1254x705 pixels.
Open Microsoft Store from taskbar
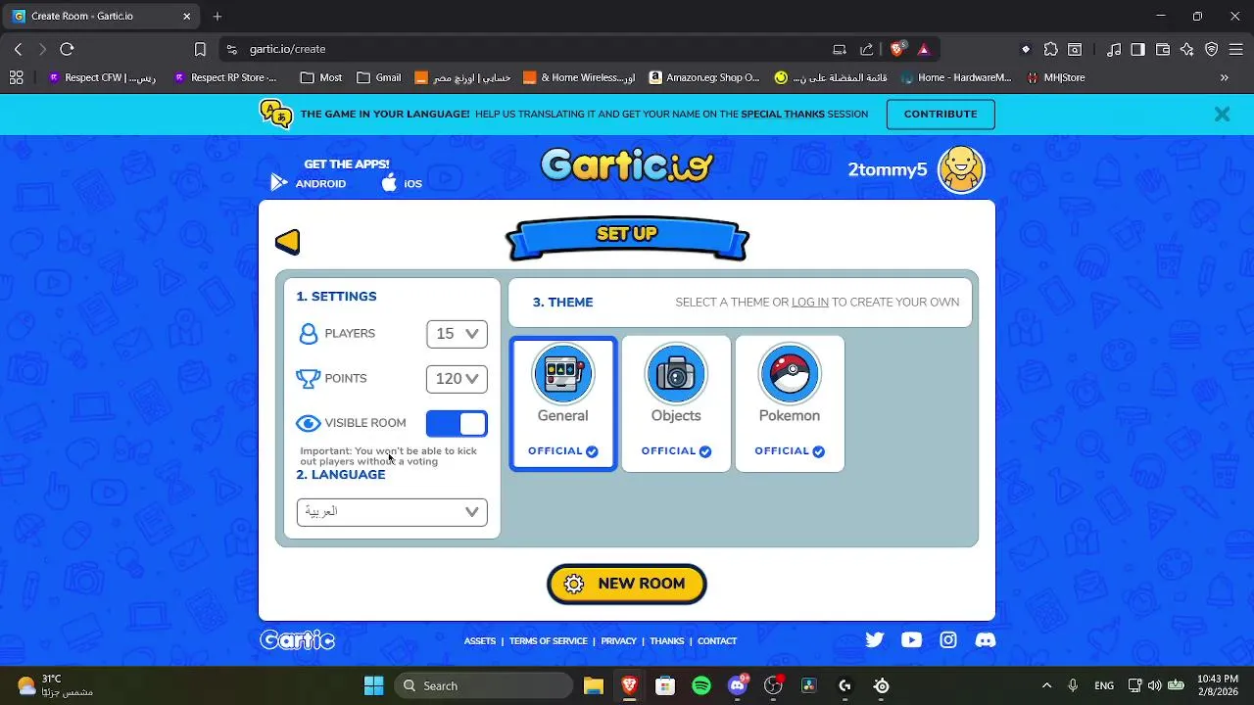[x=665, y=685]
